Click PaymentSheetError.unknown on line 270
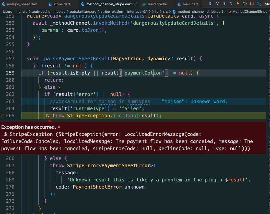Screen dimensions: 270x214 click(x=109, y=187)
